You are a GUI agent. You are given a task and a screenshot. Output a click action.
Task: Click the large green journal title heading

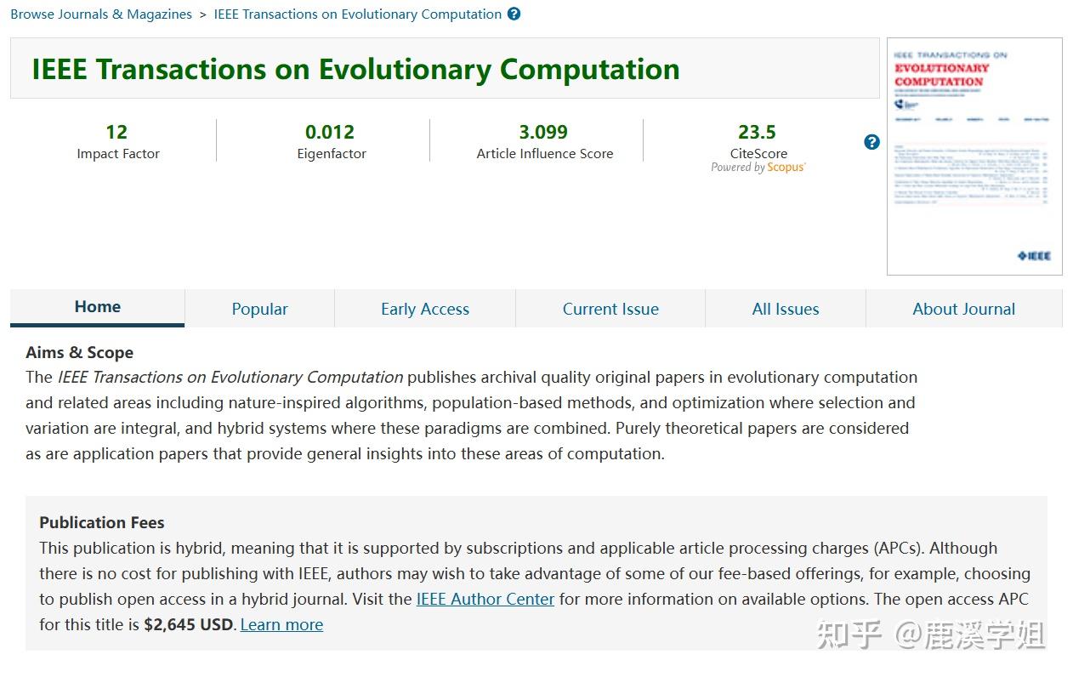[x=355, y=69]
